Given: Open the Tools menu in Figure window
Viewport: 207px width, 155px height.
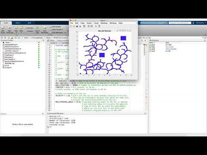Looking at the screenshot, I should (x=96, y=23).
